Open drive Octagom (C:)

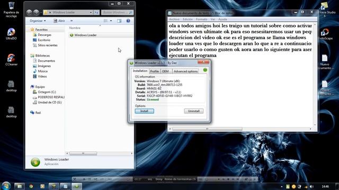[47, 92]
